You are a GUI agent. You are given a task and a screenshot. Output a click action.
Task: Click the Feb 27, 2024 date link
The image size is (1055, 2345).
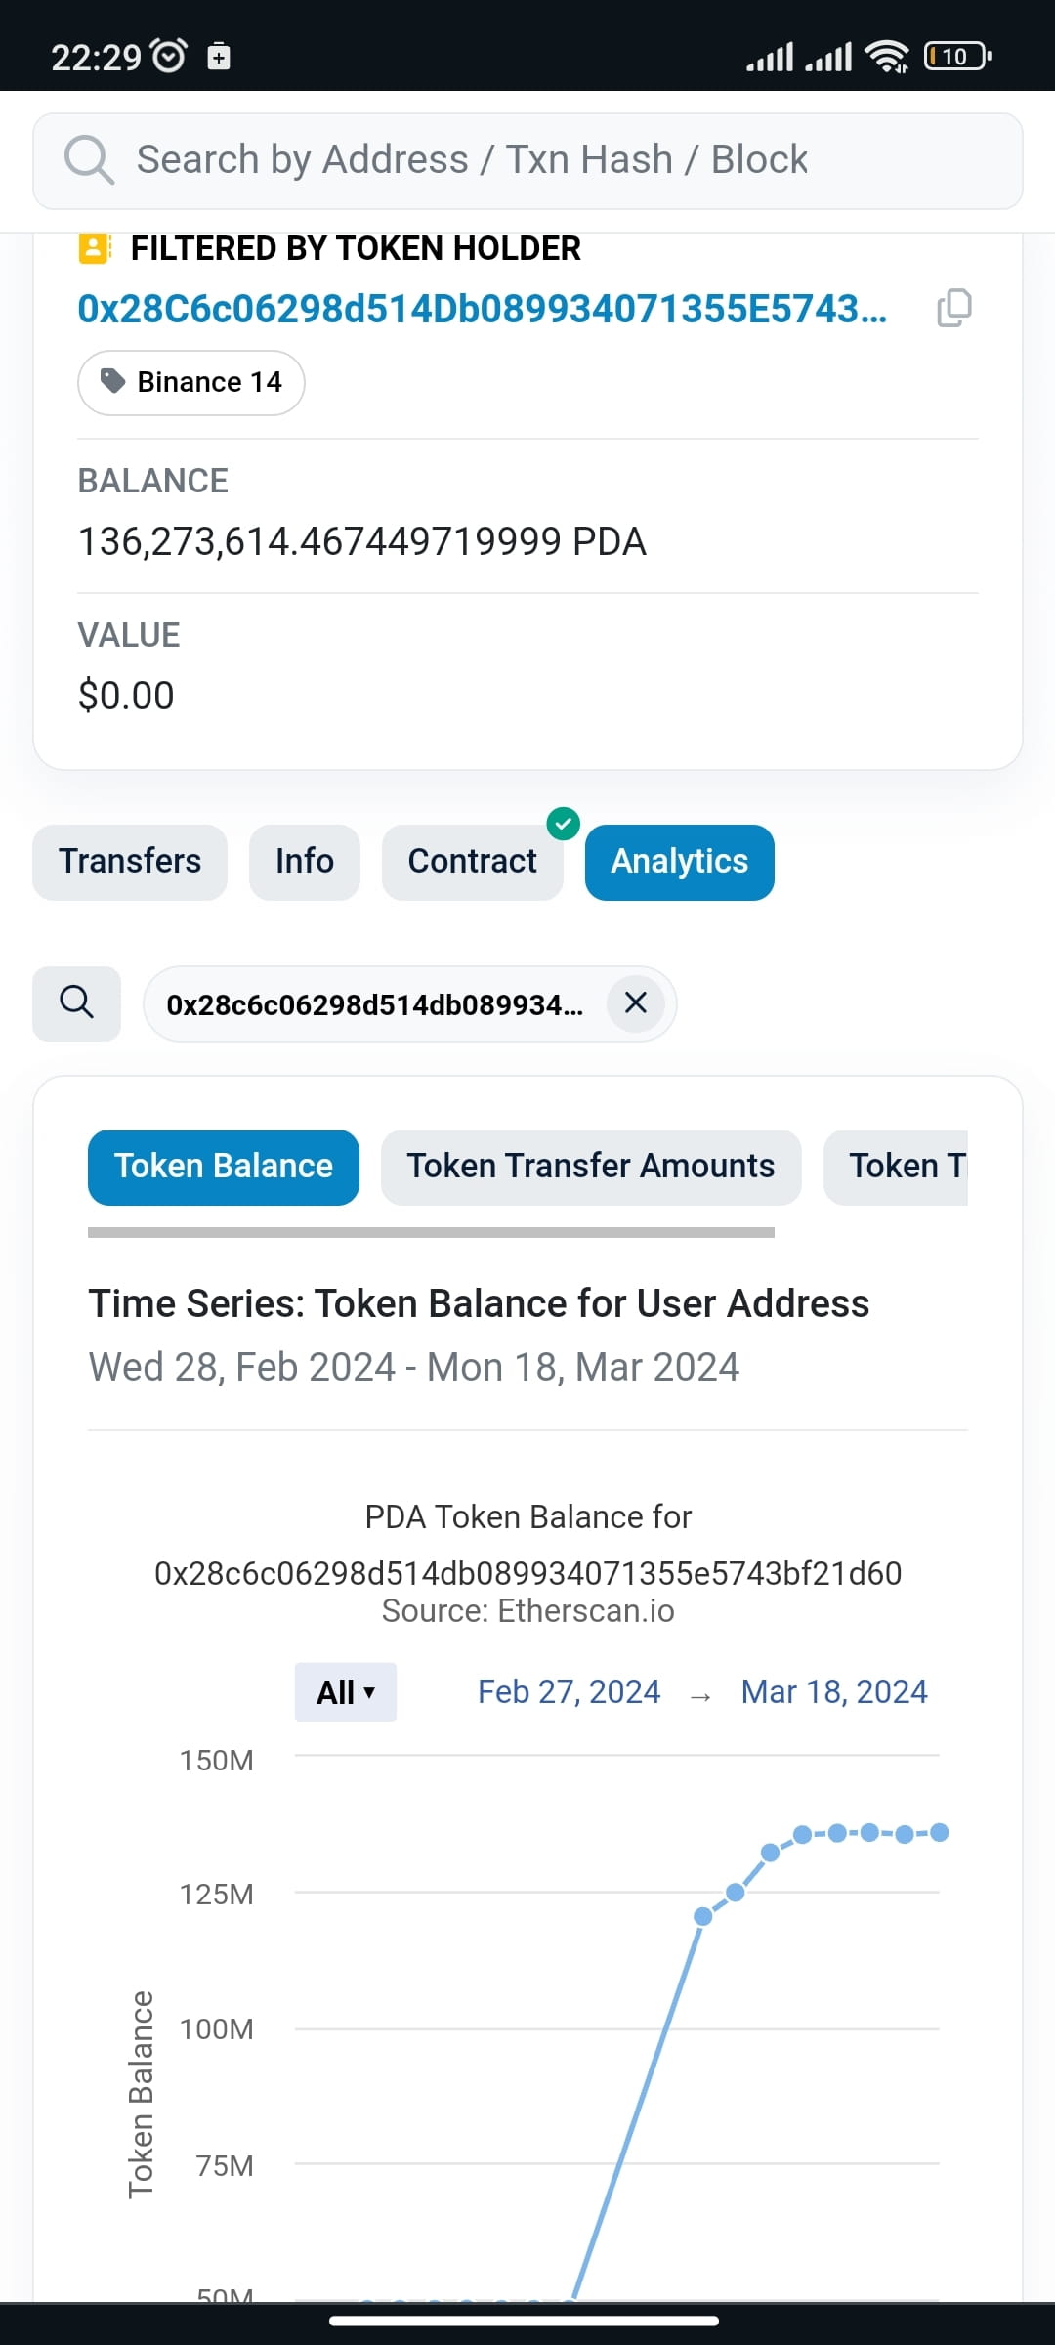[x=569, y=1691]
